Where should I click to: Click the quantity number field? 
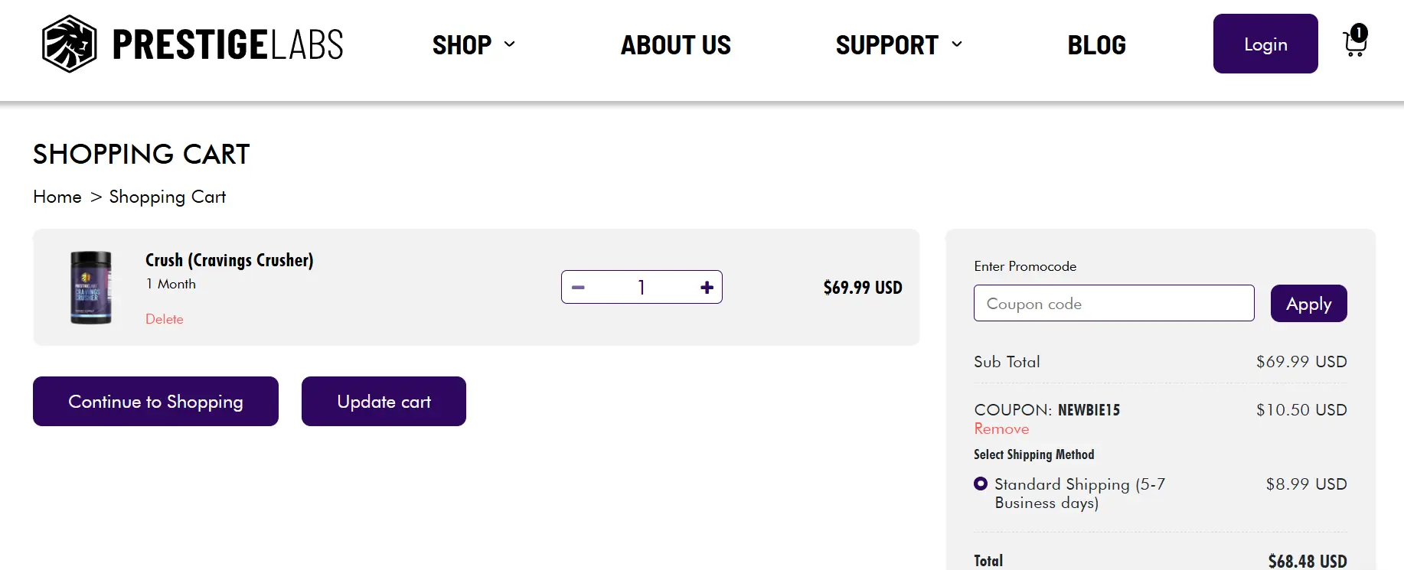click(642, 288)
